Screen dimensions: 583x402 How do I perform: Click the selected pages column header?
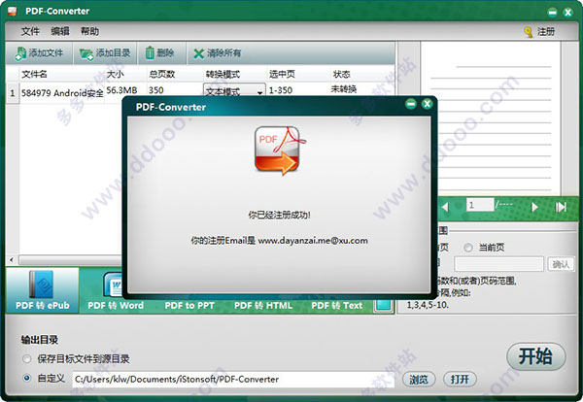click(x=282, y=75)
